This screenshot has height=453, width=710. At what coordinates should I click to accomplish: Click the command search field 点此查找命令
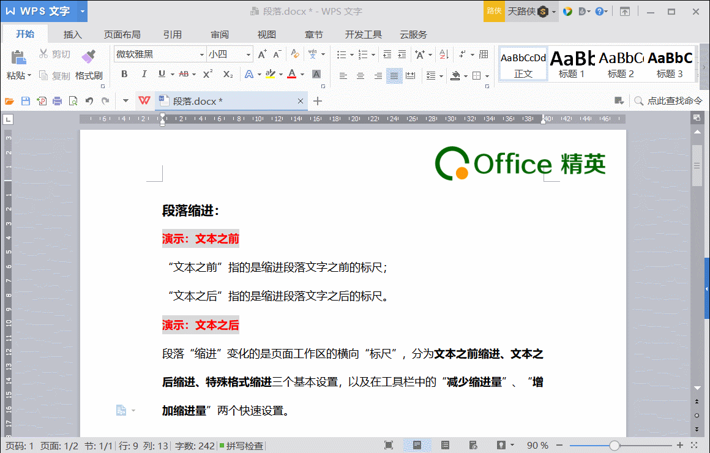click(x=668, y=101)
